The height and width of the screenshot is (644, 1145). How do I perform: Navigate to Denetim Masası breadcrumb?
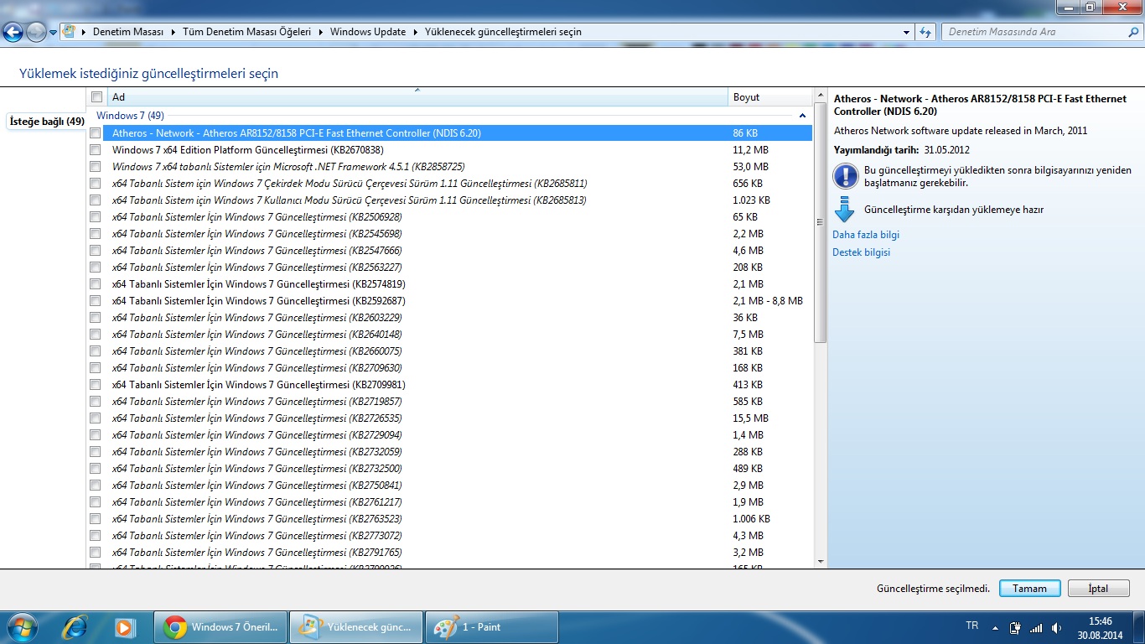click(x=128, y=32)
